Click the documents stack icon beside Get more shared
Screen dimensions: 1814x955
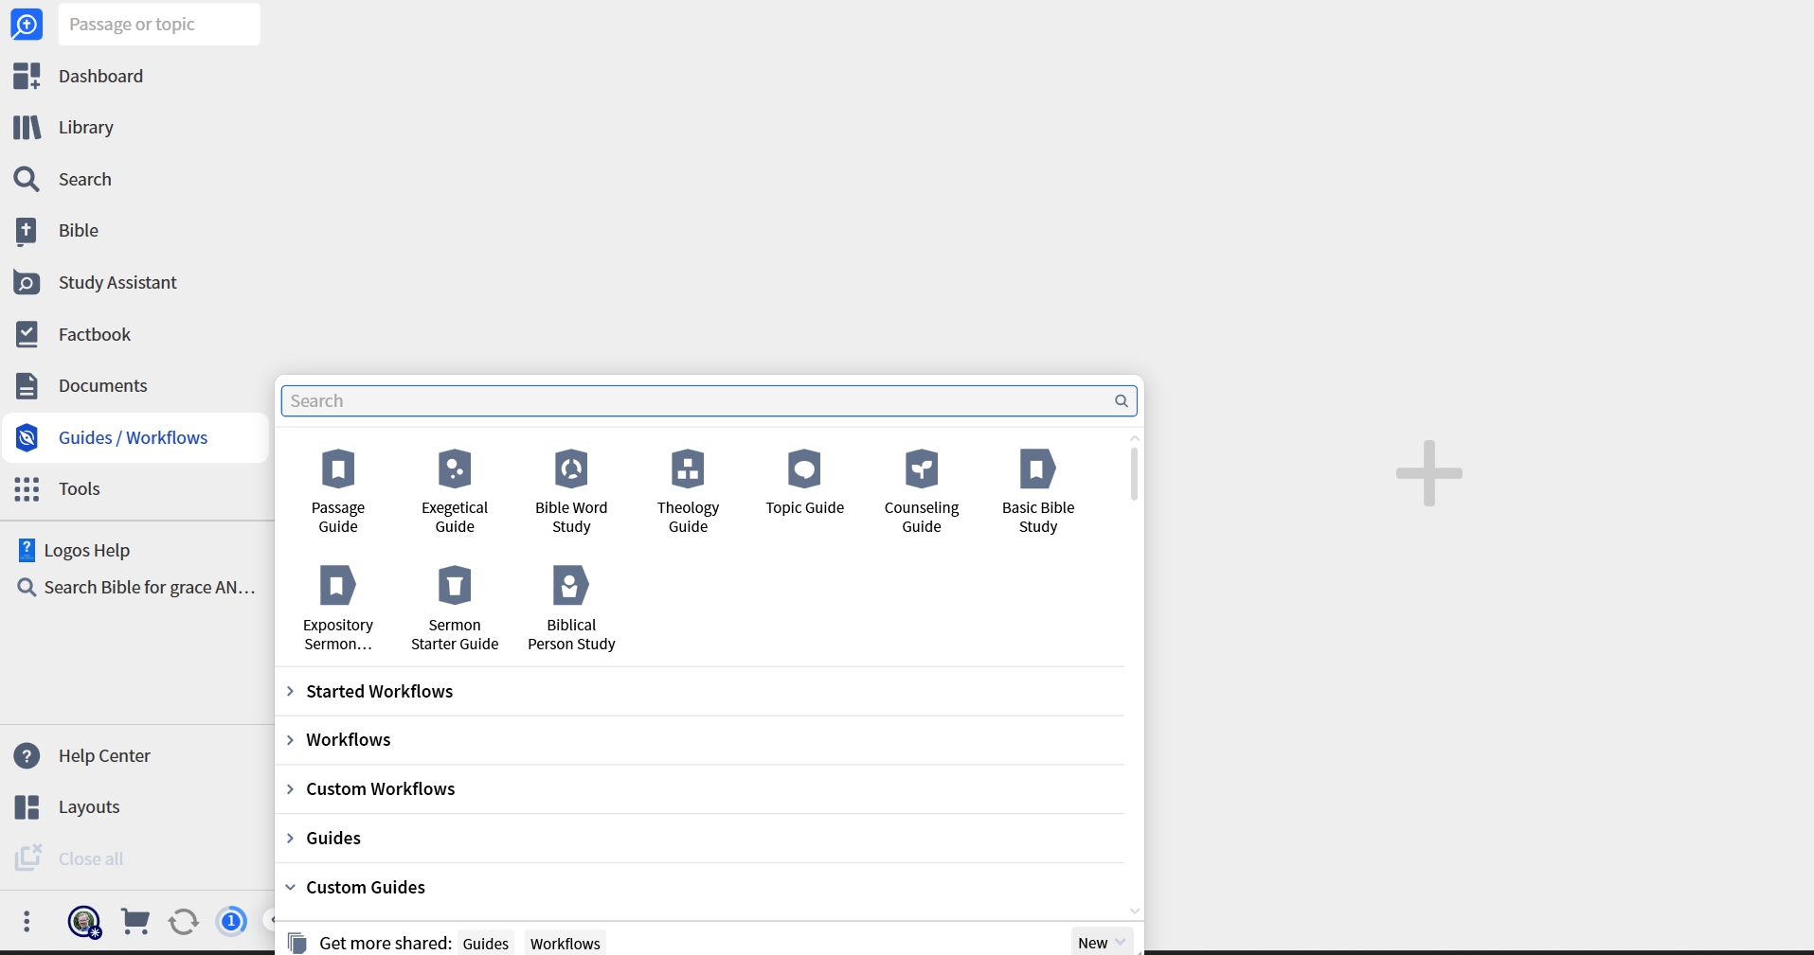pos(297,943)
